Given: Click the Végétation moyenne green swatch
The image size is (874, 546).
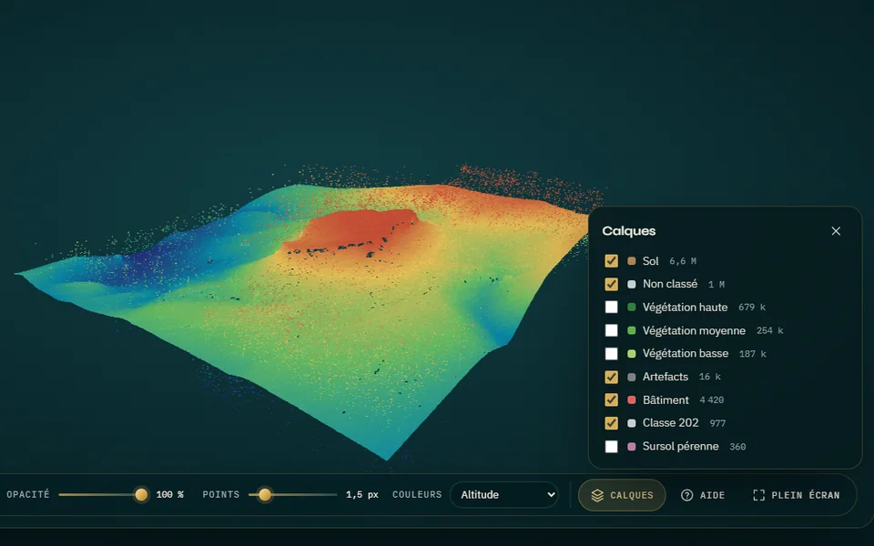Looking at the screenshot, I should (632, 330).
